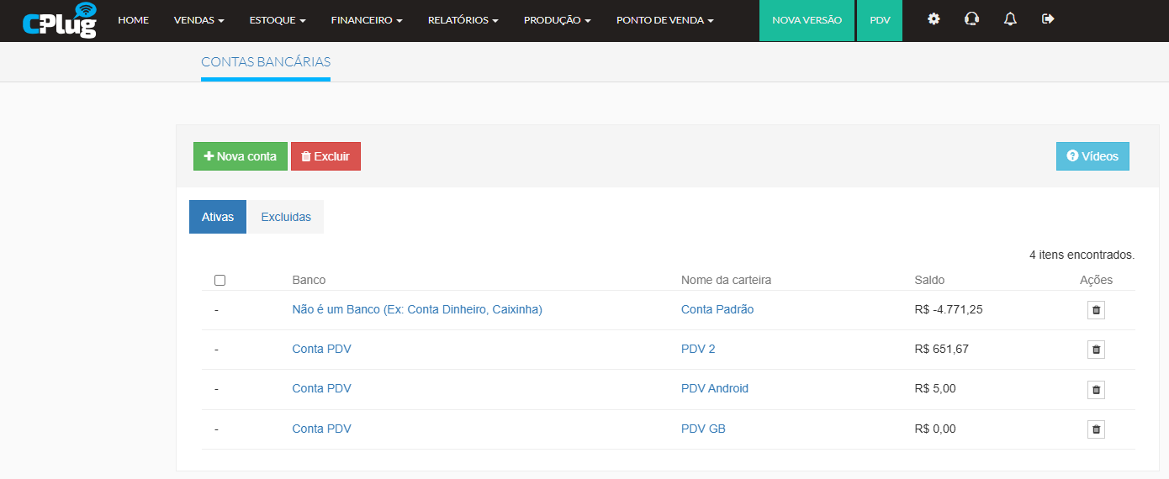Expand the Vendas dropdown menu
The width and height of the screenshot is (1169, 479).
coord(198,20)
